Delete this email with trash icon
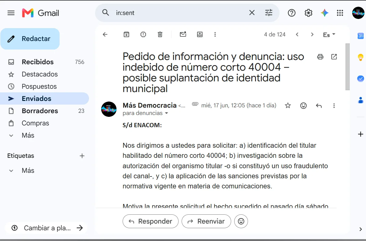The height and width of the screenshot is (241, 366). tap(160, 35)
